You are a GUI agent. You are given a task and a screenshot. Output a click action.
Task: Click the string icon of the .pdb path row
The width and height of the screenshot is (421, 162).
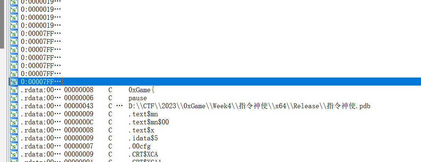click(x=14, y=106)
